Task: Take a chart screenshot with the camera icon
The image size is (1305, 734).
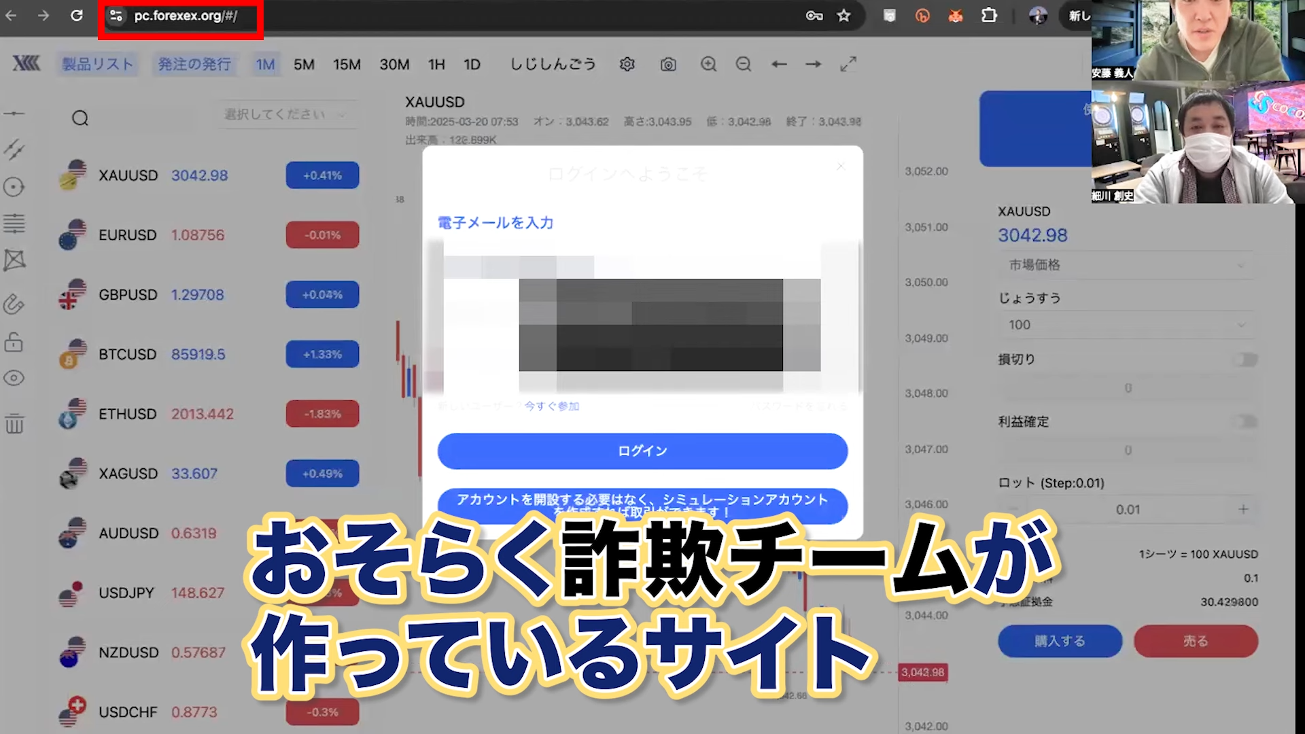Action: 668,64
